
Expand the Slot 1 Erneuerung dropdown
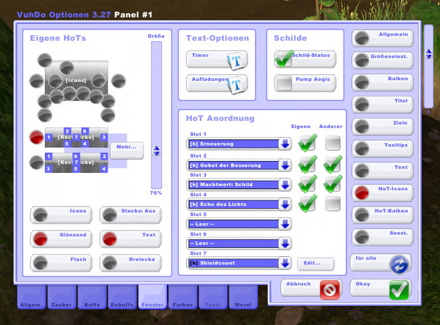(285, 144)
